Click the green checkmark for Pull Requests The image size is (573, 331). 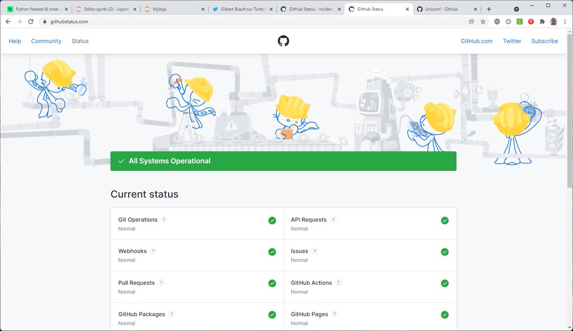pos(272,283)
